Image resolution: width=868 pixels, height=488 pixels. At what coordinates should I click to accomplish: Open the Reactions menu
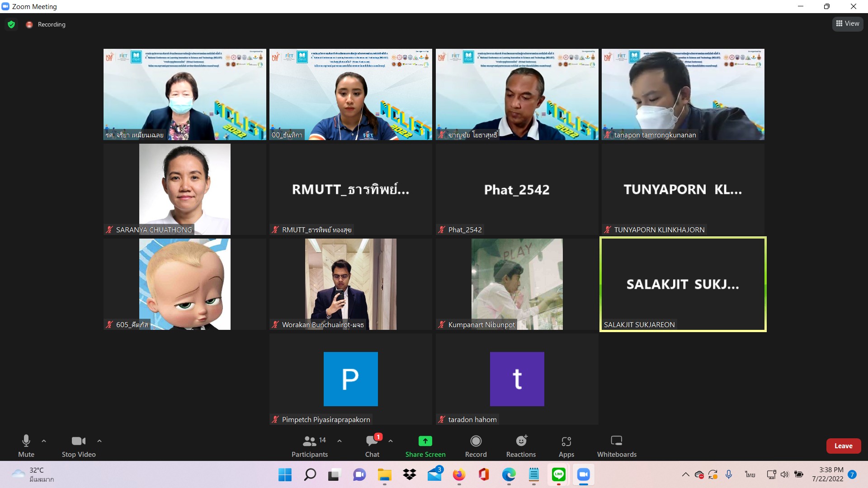point(521,446)
